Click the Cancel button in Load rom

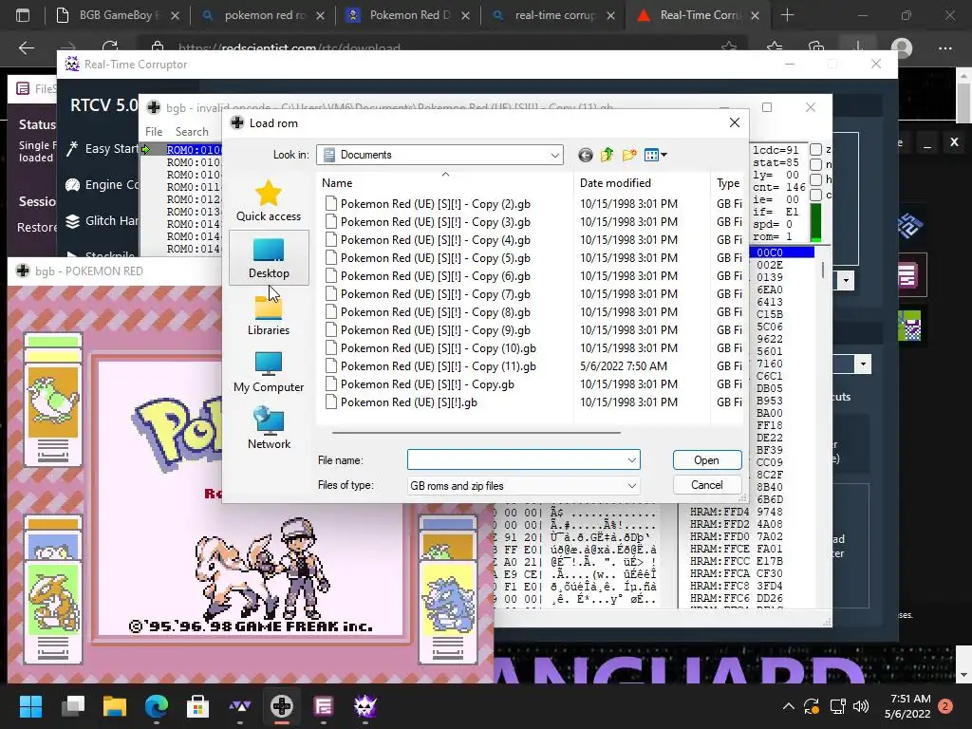(x=706, y=485)
